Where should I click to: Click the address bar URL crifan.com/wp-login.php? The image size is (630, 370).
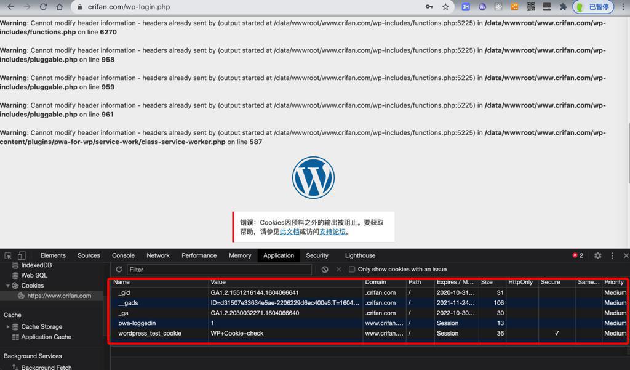pos(129,7)
